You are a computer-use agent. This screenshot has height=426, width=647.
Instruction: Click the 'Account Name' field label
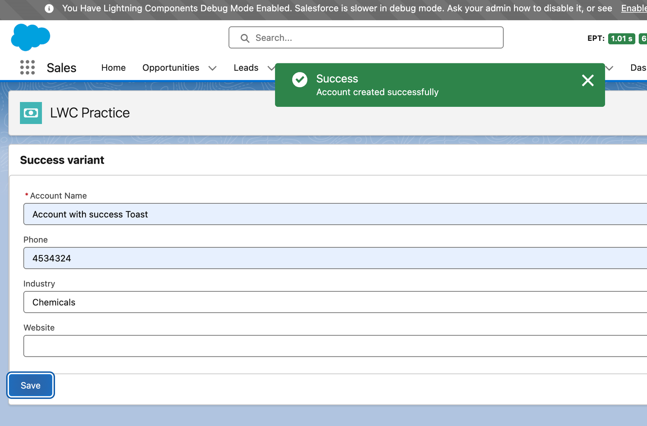tap(59, 196)
